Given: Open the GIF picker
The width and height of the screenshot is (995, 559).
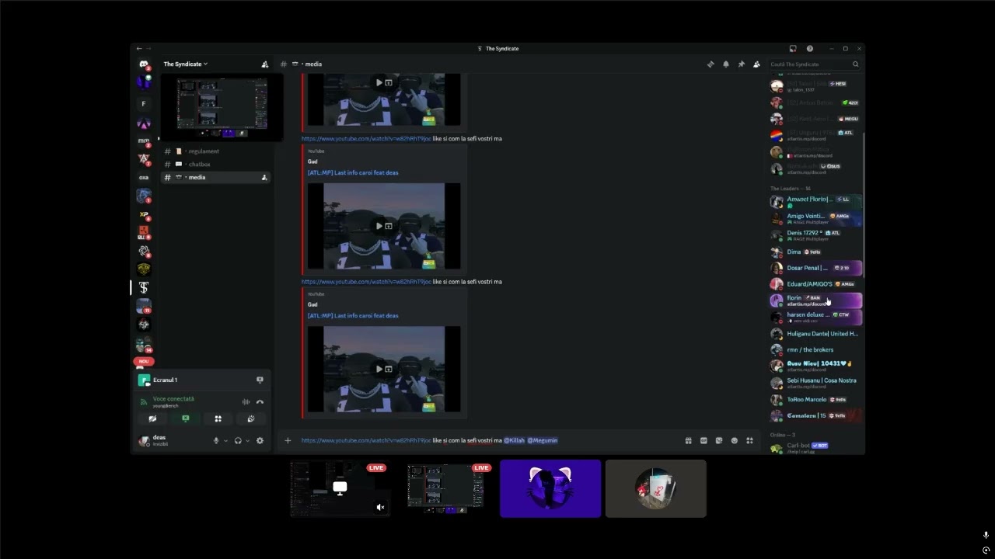Looking at the screenshot, I should click(703, 440).
